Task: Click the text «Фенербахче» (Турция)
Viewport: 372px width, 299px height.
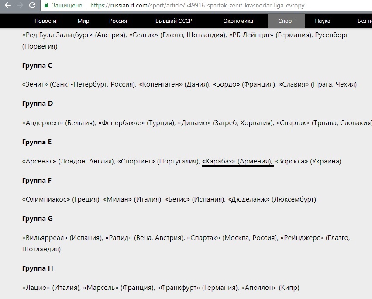Action: click(x=136, y=123)
